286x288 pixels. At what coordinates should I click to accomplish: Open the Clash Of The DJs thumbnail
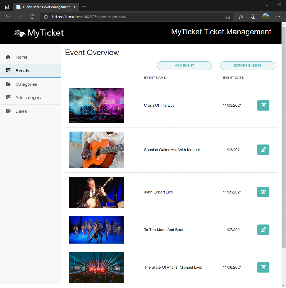(x=96, y=105)
